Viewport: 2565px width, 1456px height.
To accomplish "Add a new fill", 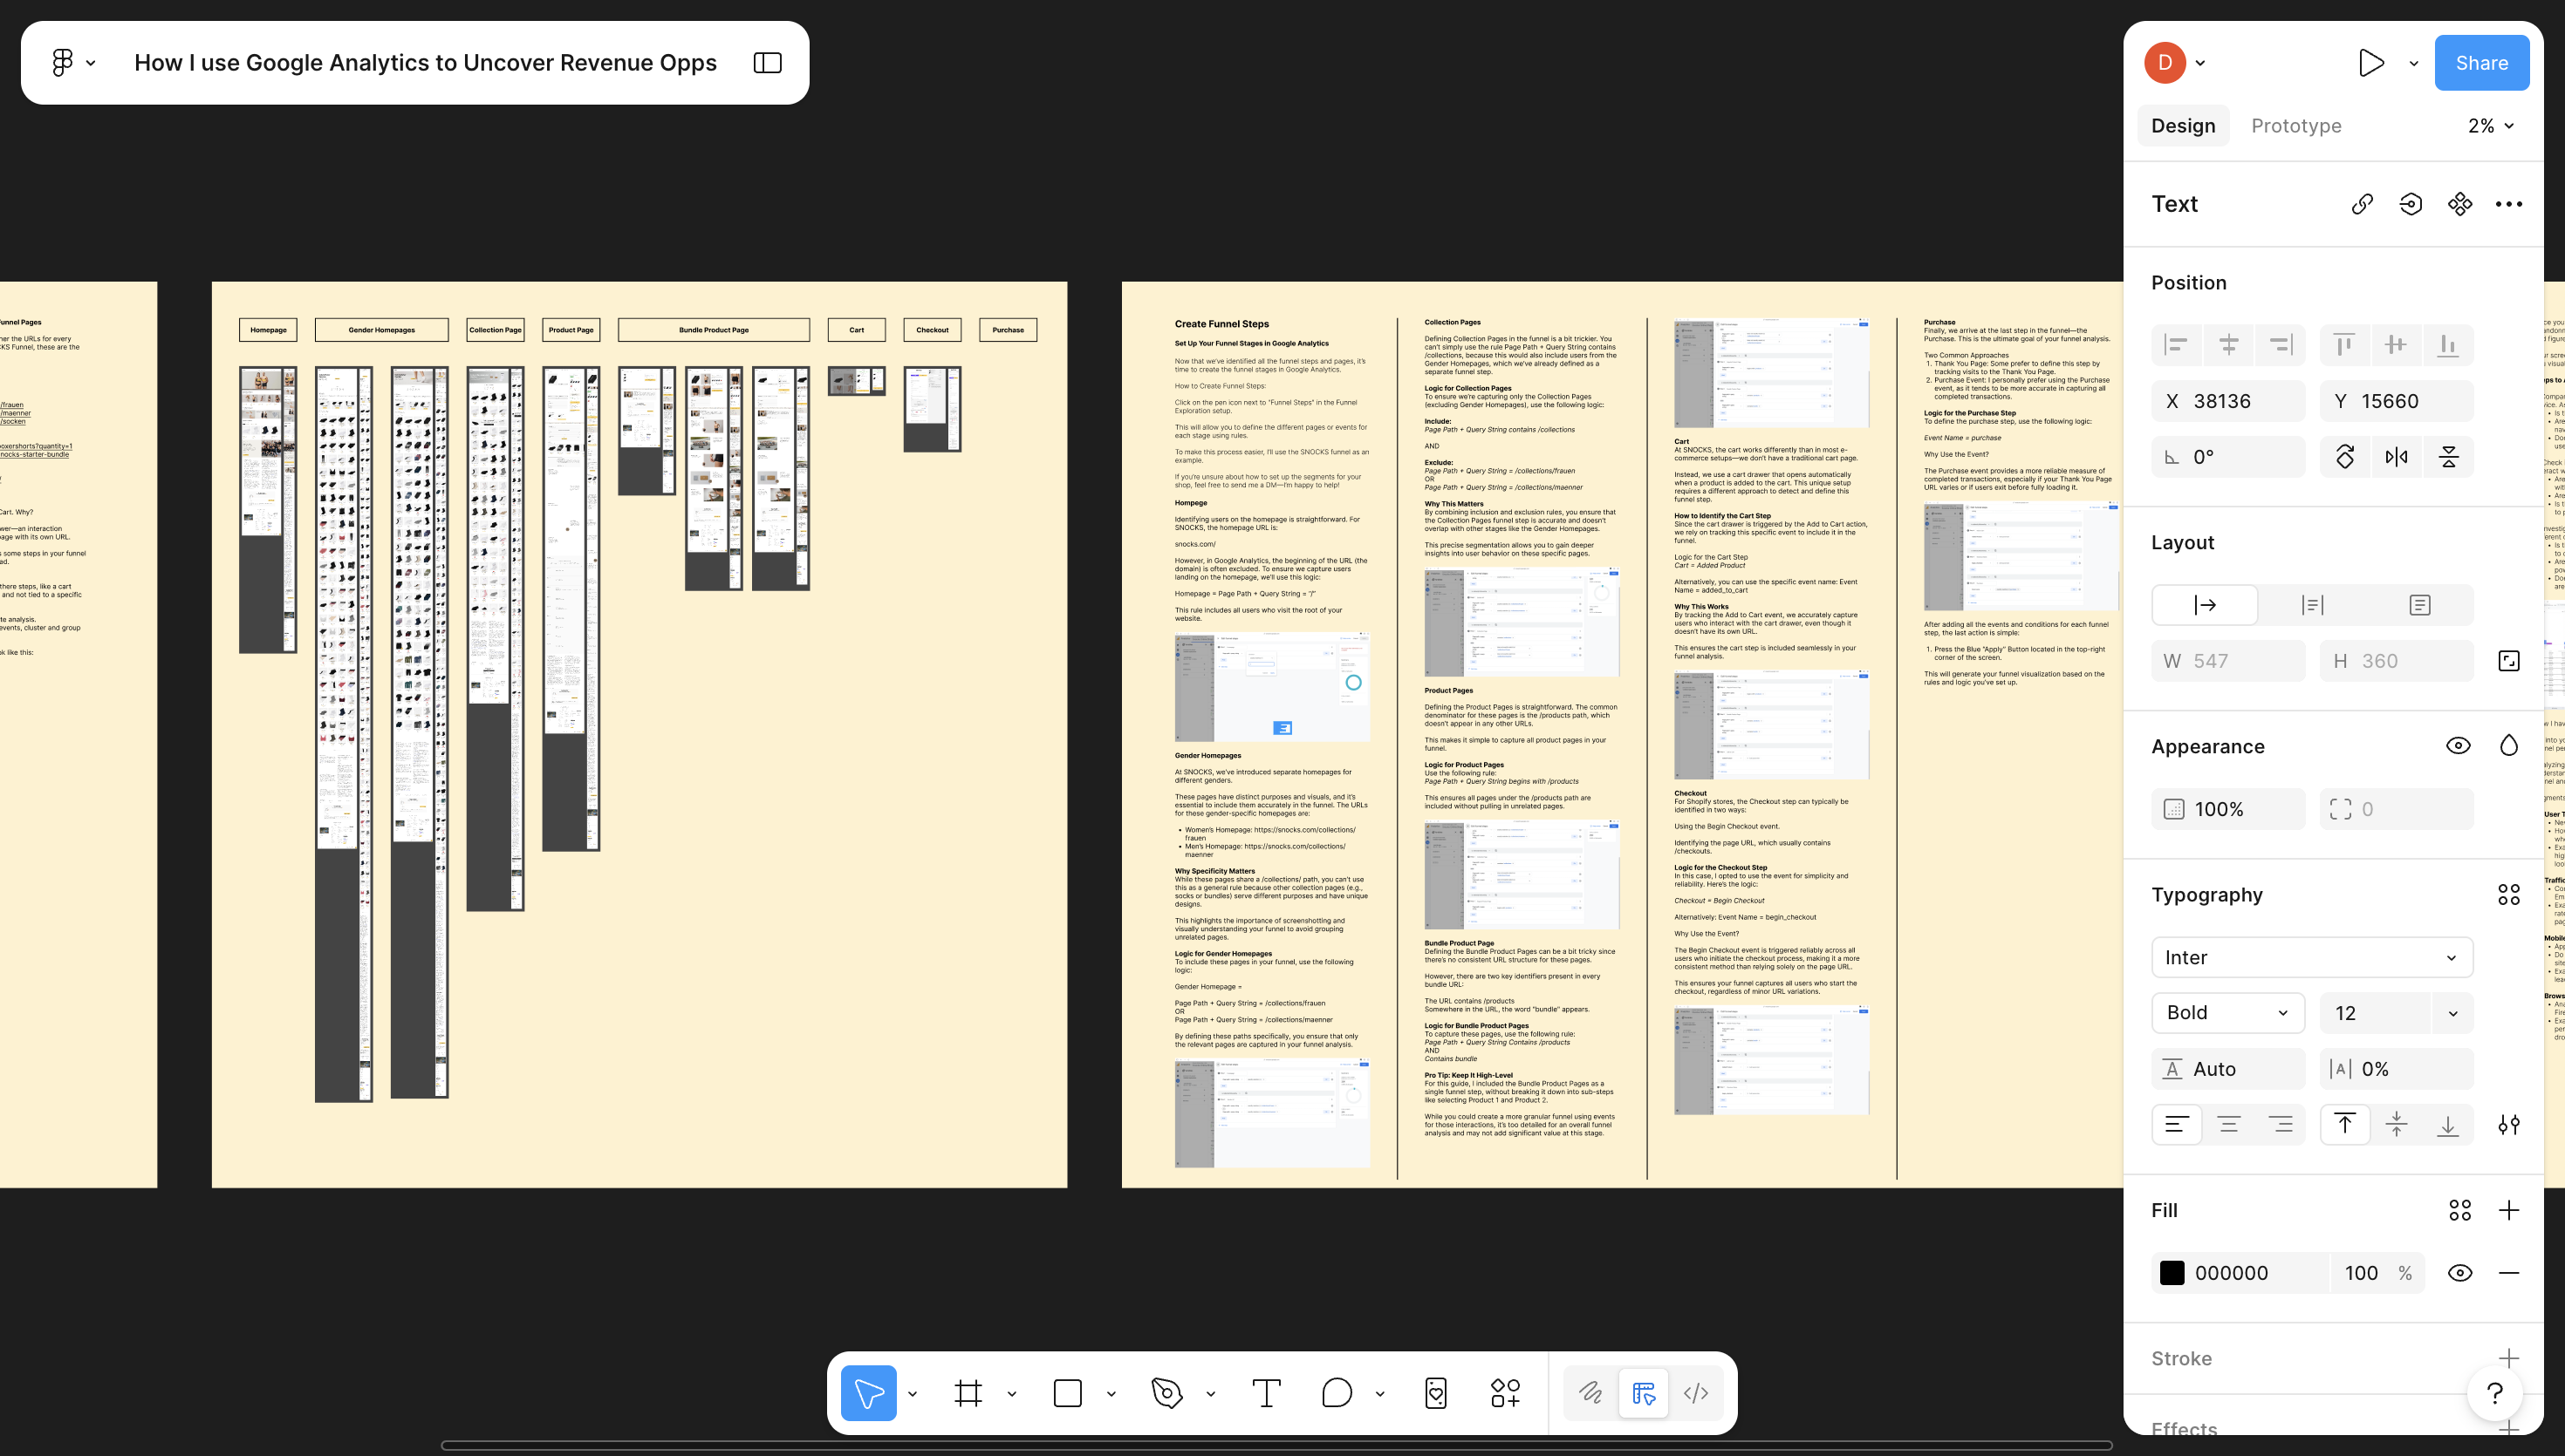I will pos(2509,1211).
